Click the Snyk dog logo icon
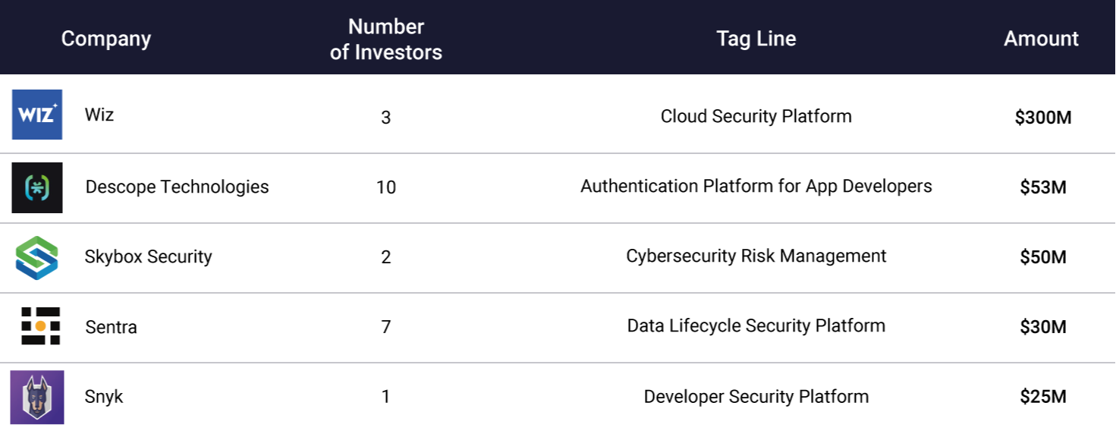The height and width of the screenshot is (434, 1116). [x=37, y=397]
